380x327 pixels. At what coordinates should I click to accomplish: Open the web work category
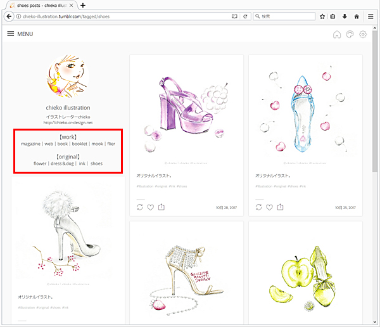(x=49, y=144)
